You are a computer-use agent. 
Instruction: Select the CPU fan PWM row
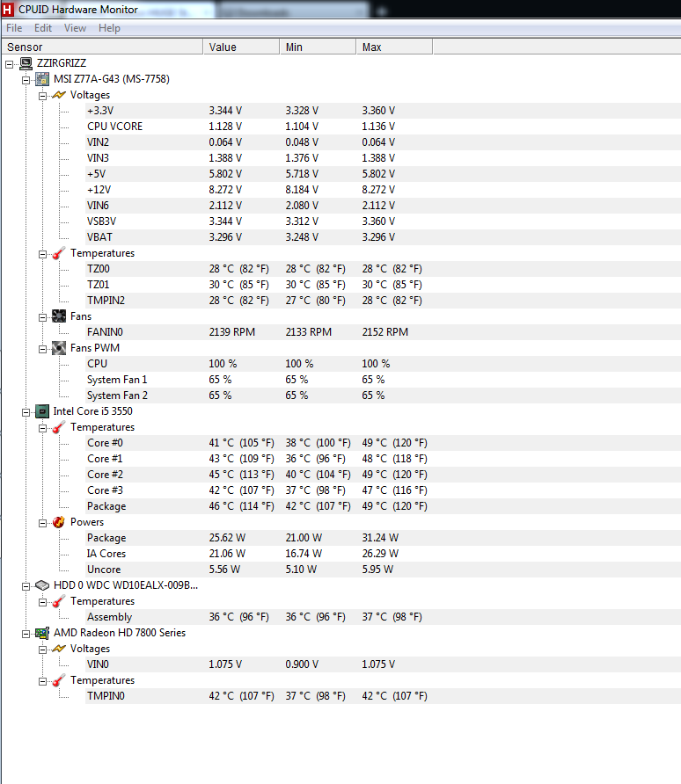pyautogui.click(x=383, y=364)
